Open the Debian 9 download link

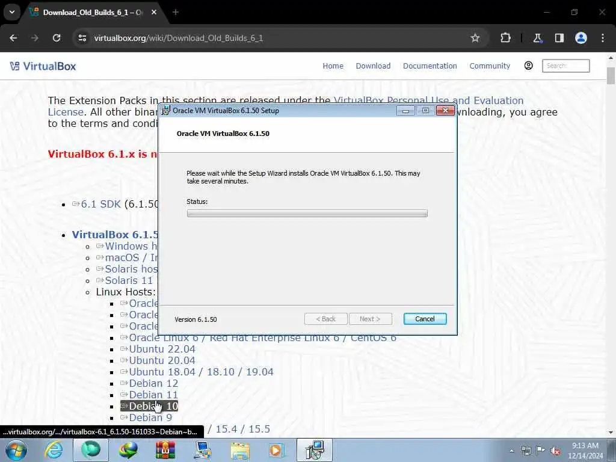(150, 417)
